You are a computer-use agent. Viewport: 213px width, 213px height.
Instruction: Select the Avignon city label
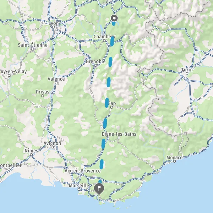click(x=52, y=143)
